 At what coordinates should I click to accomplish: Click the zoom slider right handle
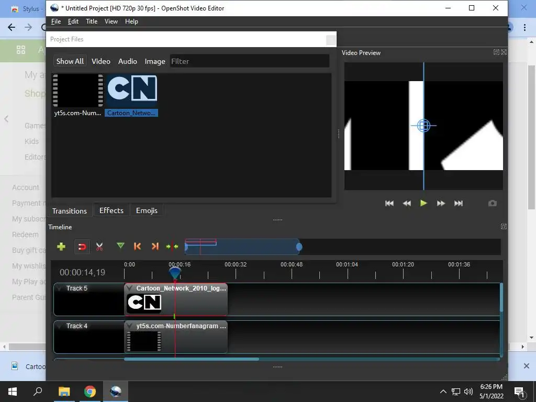[x=299, y=247]
